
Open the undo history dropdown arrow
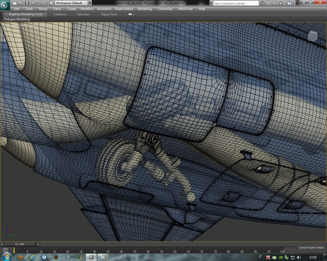37,3
